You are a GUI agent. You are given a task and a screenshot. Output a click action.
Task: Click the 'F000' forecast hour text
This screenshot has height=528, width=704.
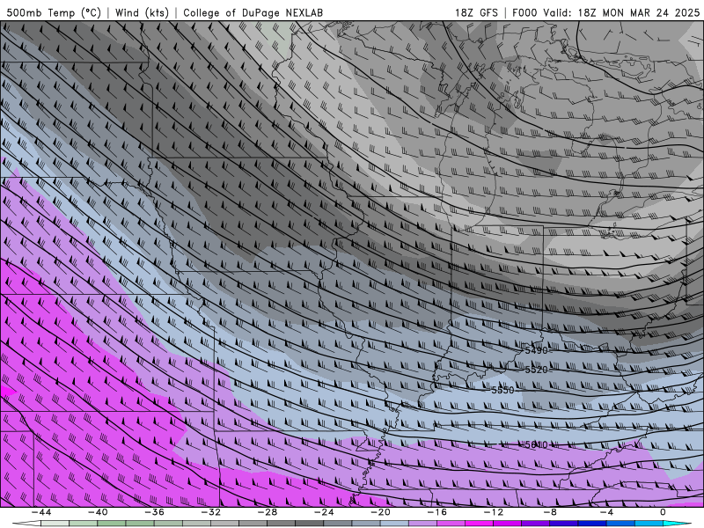point(524,12)
